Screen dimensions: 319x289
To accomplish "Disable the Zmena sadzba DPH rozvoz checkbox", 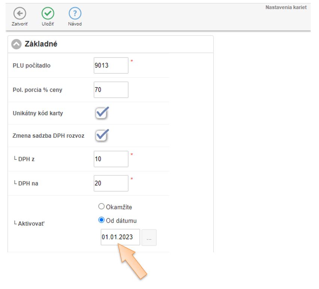I will [x=102, y=136].
